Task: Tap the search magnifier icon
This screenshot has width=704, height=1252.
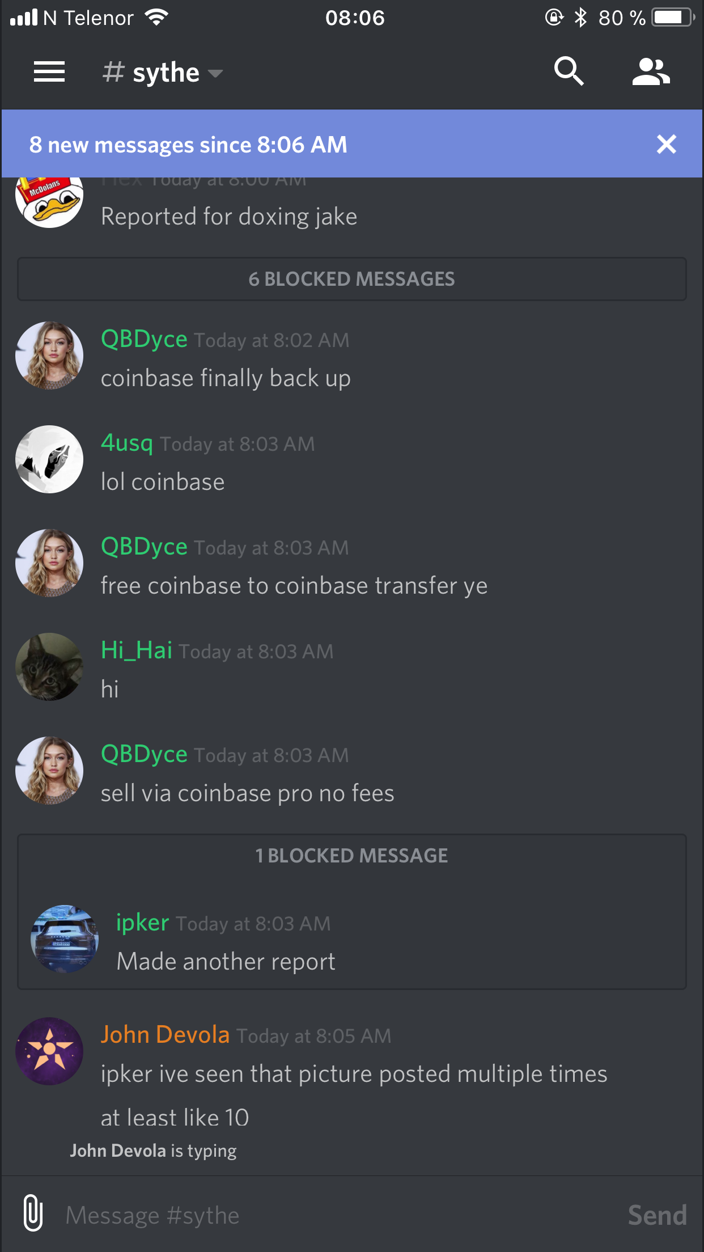Action: 569,71
